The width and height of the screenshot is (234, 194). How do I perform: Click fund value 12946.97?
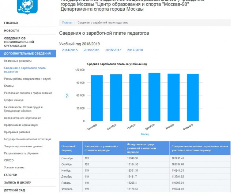(133, 158)
